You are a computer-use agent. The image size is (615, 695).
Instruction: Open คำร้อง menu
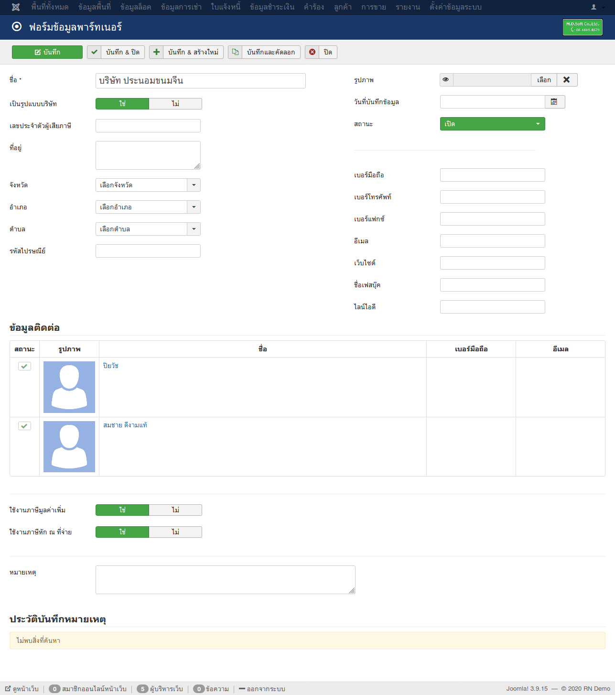tap(314, 7)
